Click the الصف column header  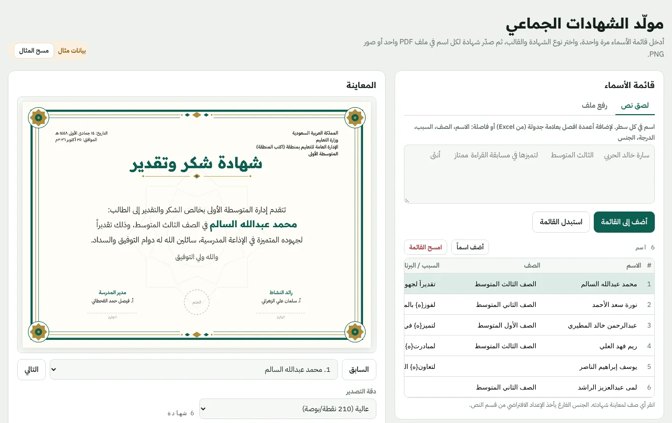click(532, 266)
